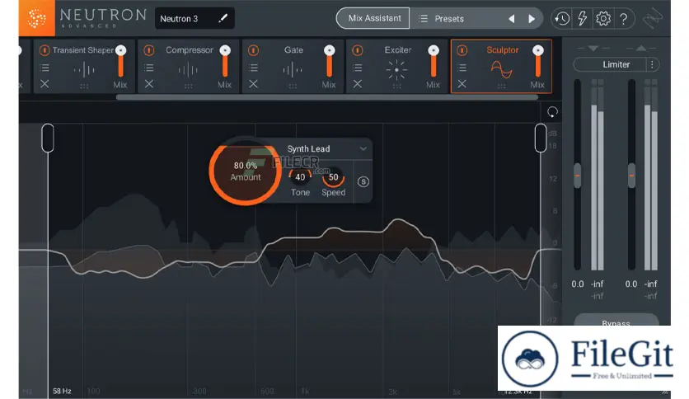The width and height of the screenshot is (689, 399).
Task: Open the Mix Assistant
Action: click(x=374, y=18)
